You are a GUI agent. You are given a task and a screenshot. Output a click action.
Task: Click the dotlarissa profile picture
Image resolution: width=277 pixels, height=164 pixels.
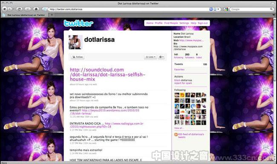pos(75,42)
